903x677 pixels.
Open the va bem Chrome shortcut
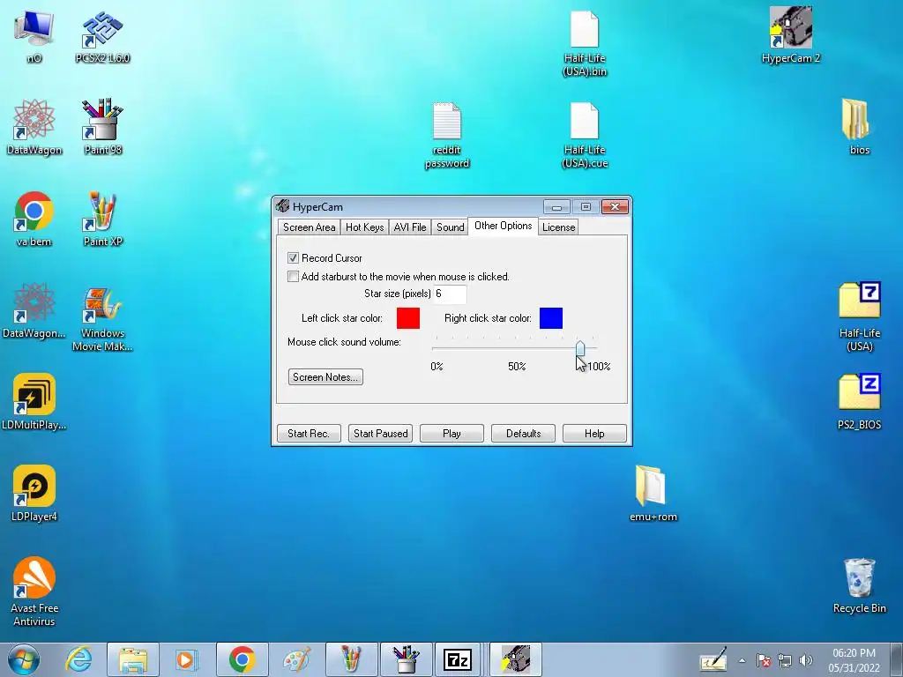34,219
